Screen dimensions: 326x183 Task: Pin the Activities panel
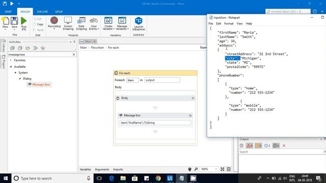click(x=74, y=42)
